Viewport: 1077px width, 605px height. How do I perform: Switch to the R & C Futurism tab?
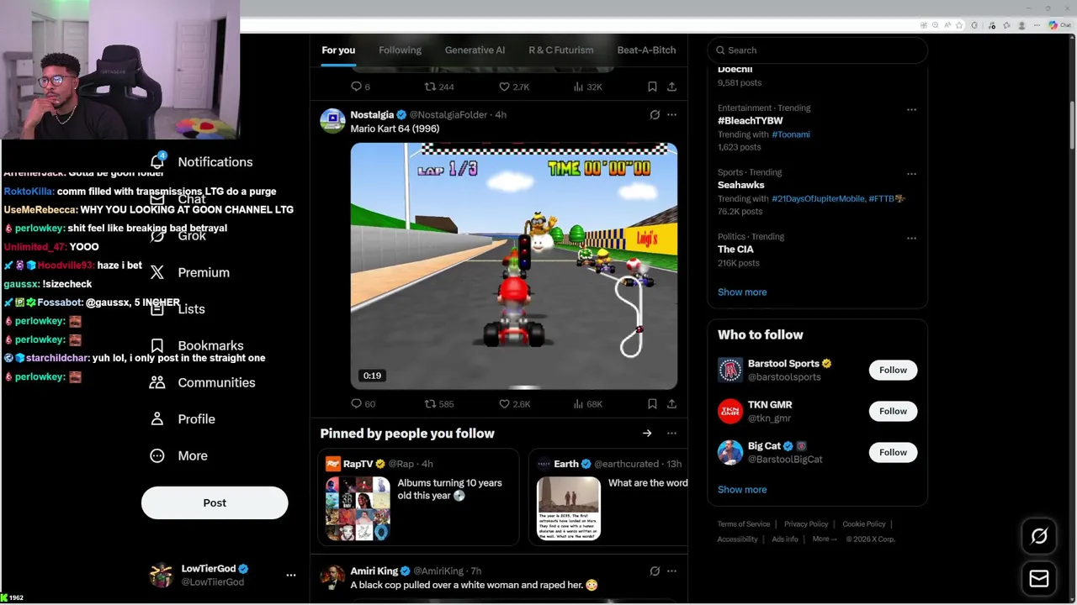pos(560,50)
